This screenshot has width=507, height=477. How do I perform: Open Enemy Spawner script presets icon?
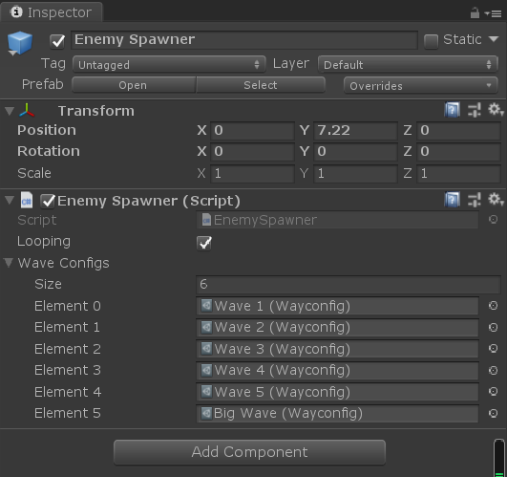[475, 200]
